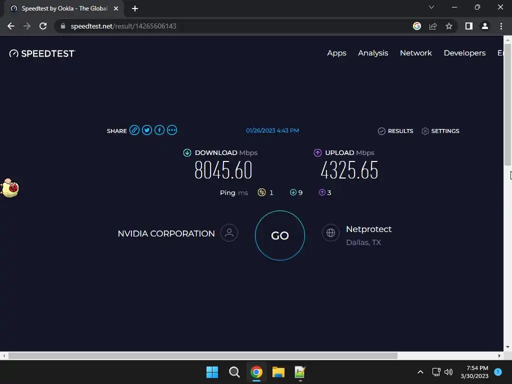
Task: Open the Network menu item
Action: pos(415,53)
